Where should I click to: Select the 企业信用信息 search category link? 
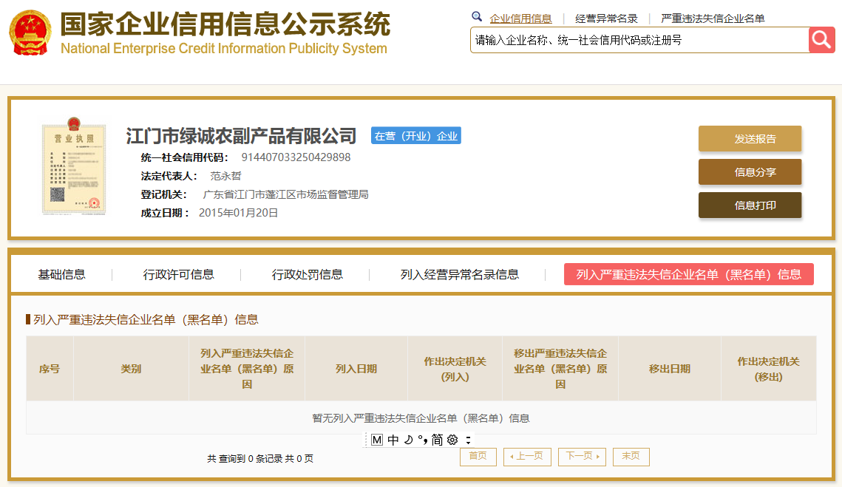tap(520, 18)
